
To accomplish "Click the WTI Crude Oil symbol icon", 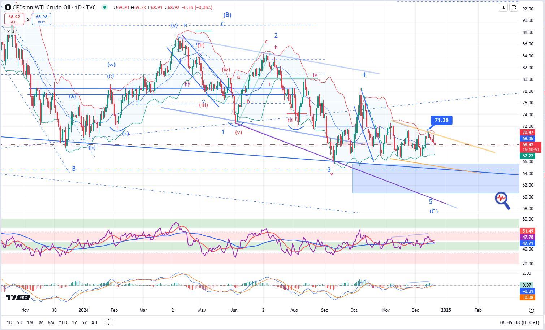I will [x=8, y=7].
